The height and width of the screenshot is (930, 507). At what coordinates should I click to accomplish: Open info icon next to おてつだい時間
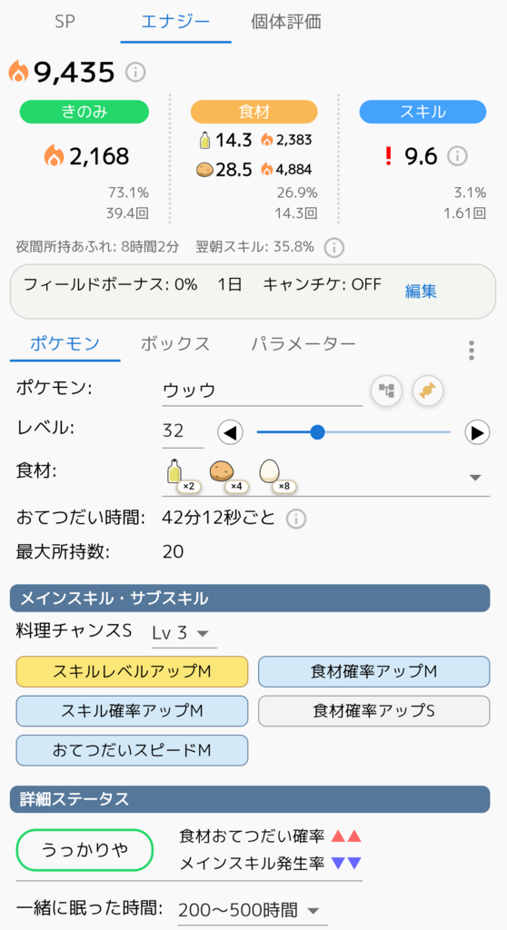pyautogui.click(x=296, y=519)
